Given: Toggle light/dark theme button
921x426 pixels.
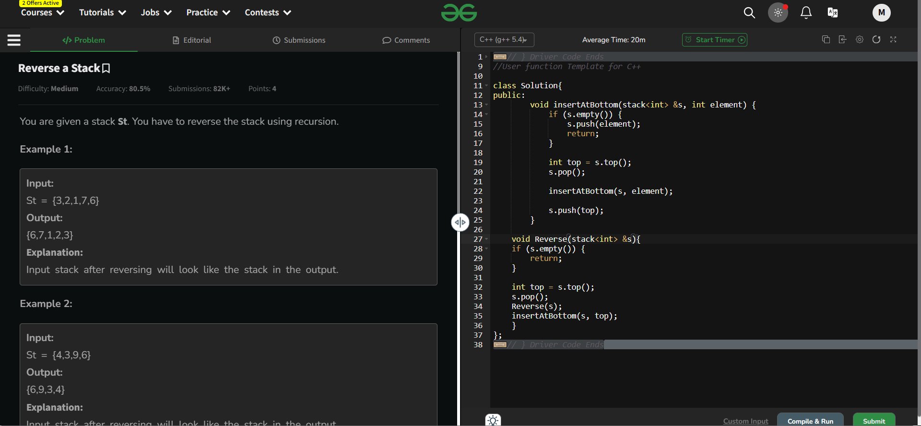Looking at the screenshot, I should pyautogui.click(x=778, y=13).
